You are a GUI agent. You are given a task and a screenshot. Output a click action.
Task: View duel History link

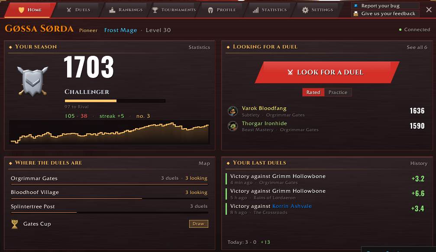point(419,164)
